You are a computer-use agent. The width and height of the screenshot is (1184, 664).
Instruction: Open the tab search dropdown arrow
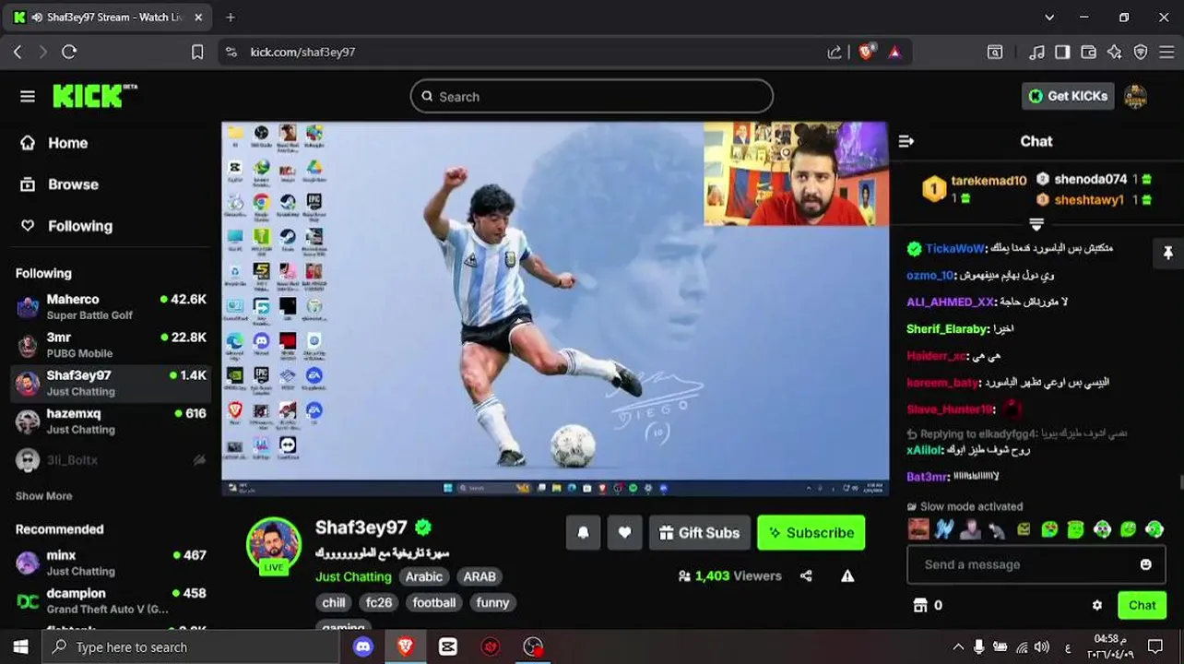[x=1049, y=18]
